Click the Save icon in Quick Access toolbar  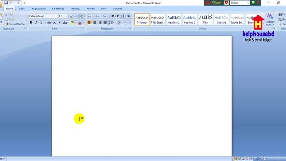pyautogui.click(x=6, y=3)
